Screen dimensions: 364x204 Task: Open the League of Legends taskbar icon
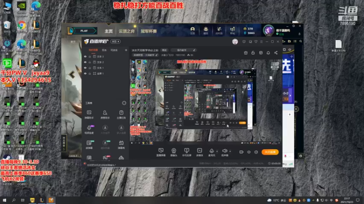pos(41,200)
